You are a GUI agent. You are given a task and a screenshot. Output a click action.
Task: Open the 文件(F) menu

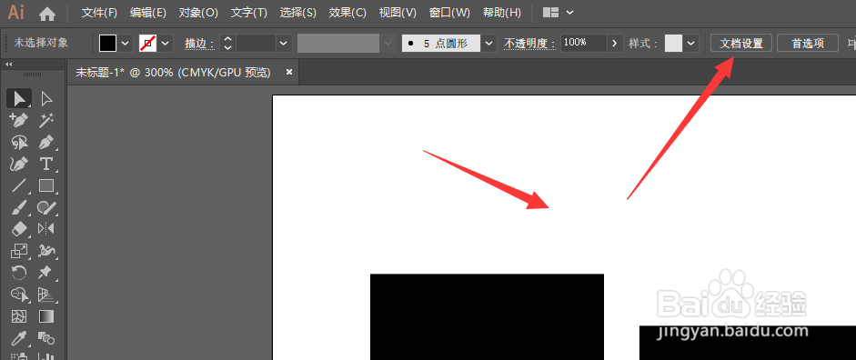(x=99, y=13)
